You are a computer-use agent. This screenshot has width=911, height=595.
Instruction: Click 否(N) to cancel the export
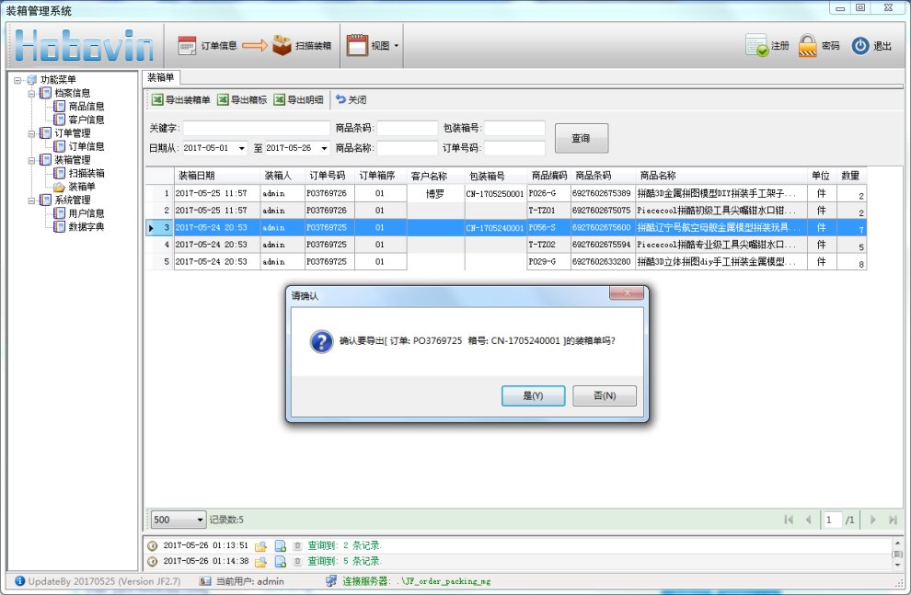click(x=604, y=395)
